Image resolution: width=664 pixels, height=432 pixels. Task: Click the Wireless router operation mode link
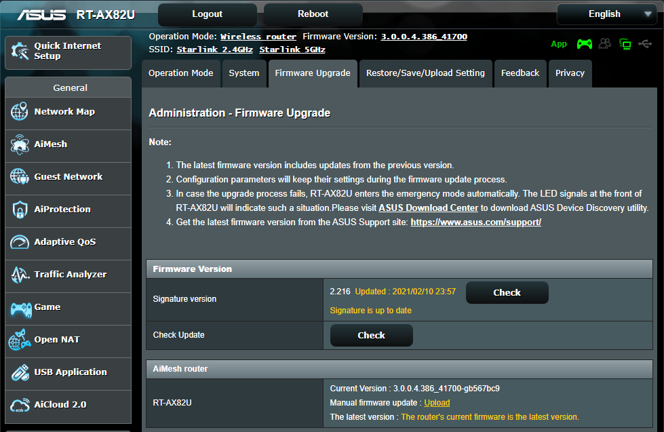coord(258,37)
